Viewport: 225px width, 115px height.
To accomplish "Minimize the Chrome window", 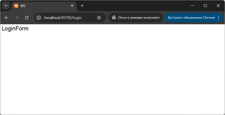I will (192, 6).
